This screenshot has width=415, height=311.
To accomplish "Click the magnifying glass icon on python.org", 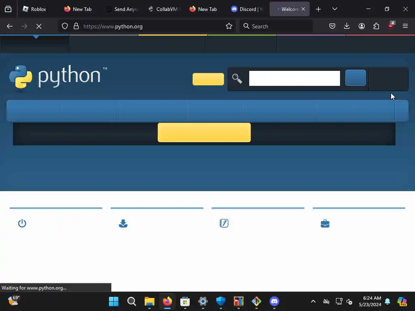I will [x=237, y=79].
